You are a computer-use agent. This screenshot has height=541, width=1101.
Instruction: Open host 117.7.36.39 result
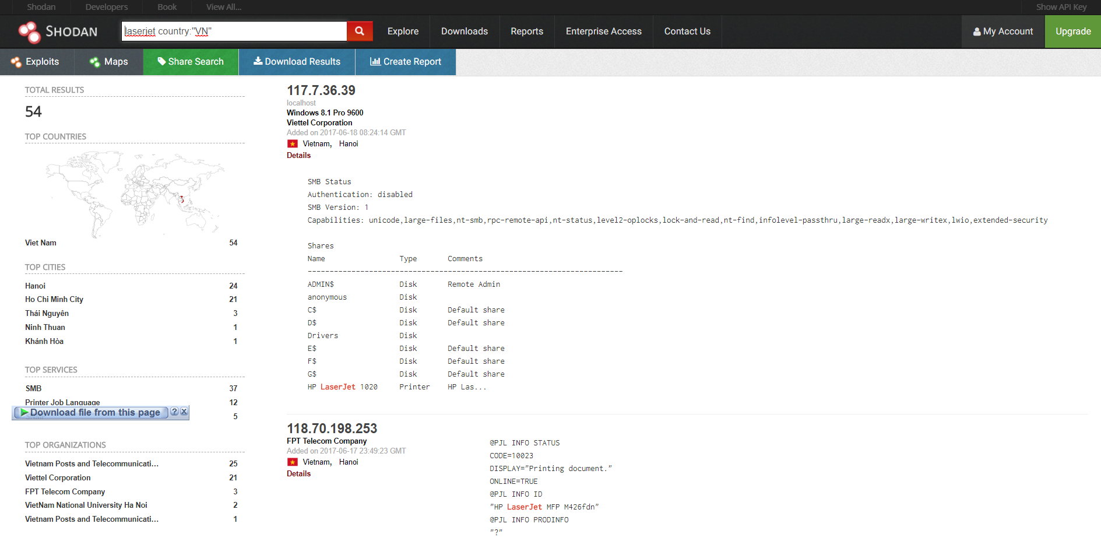pos(321,90)
